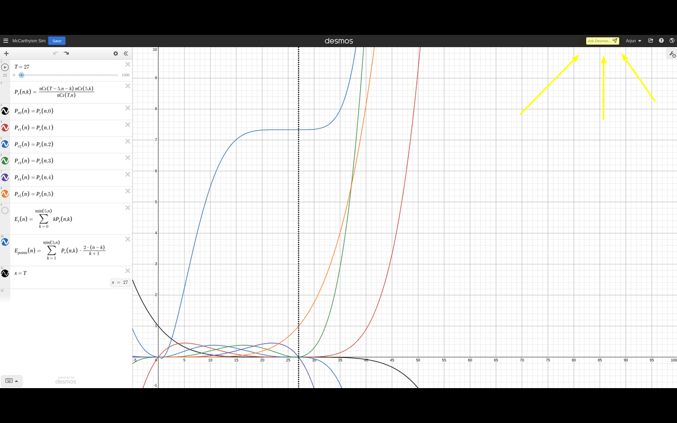The height and width of the screenshot is (423, 677).
Task: Toggle visibility of Pr2(n) curve
Action: [x=5, y=144]
